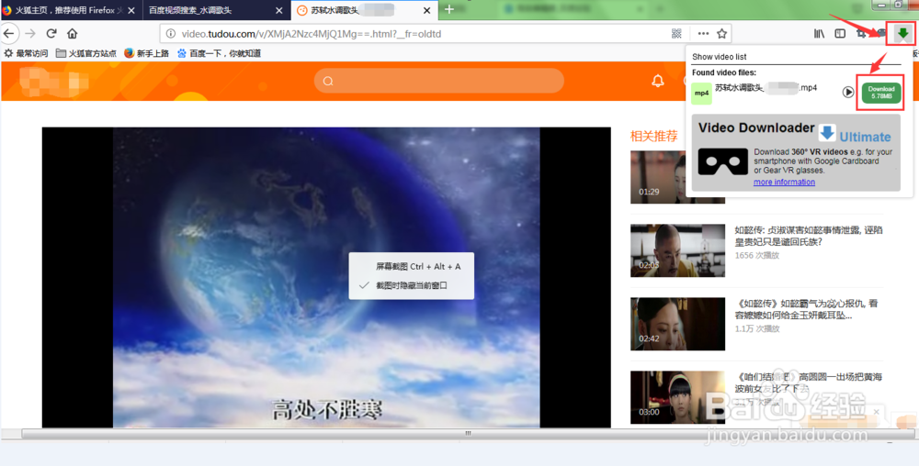
Task: Click the VR glasses icon in ad
Action: [722, 161]
